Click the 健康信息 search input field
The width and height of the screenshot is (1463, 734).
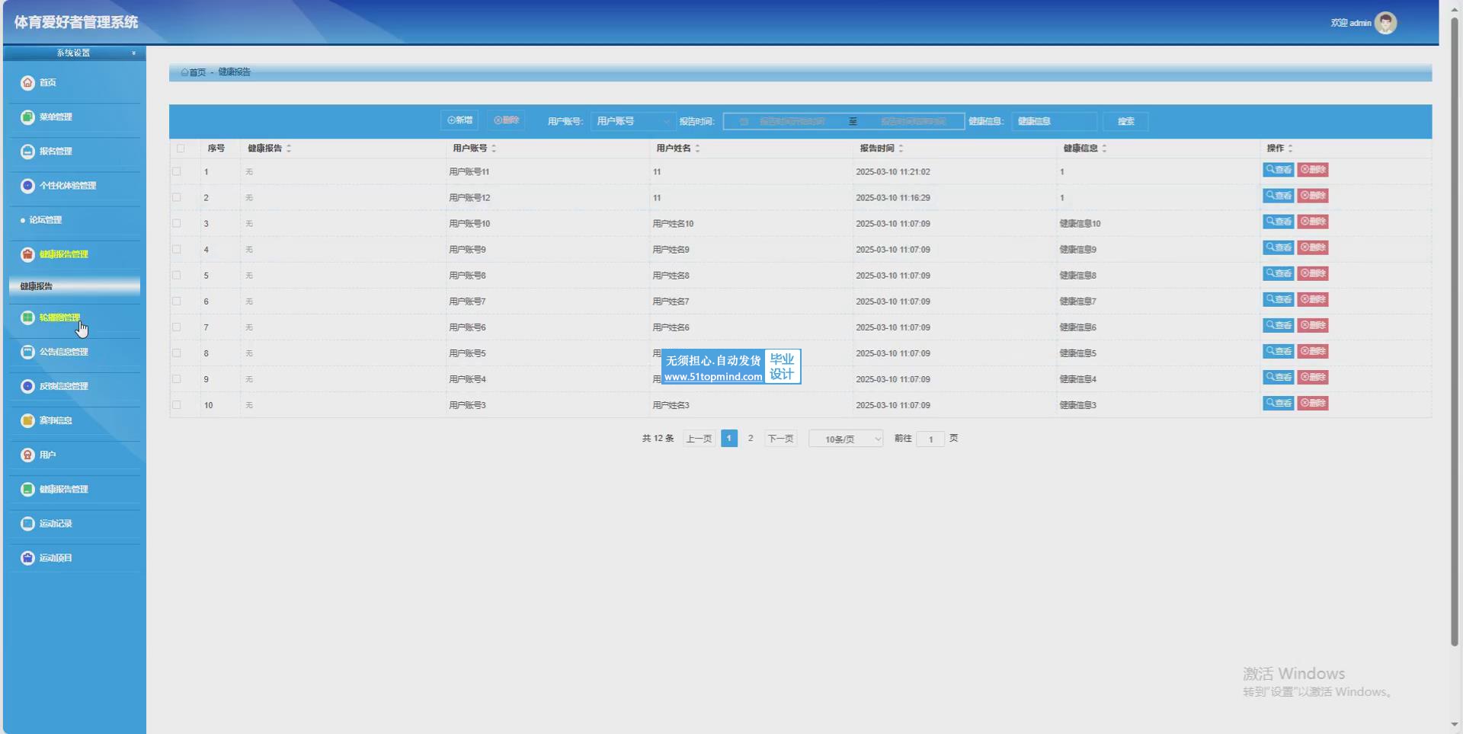pyautogui.click(x=1054, y=121)
